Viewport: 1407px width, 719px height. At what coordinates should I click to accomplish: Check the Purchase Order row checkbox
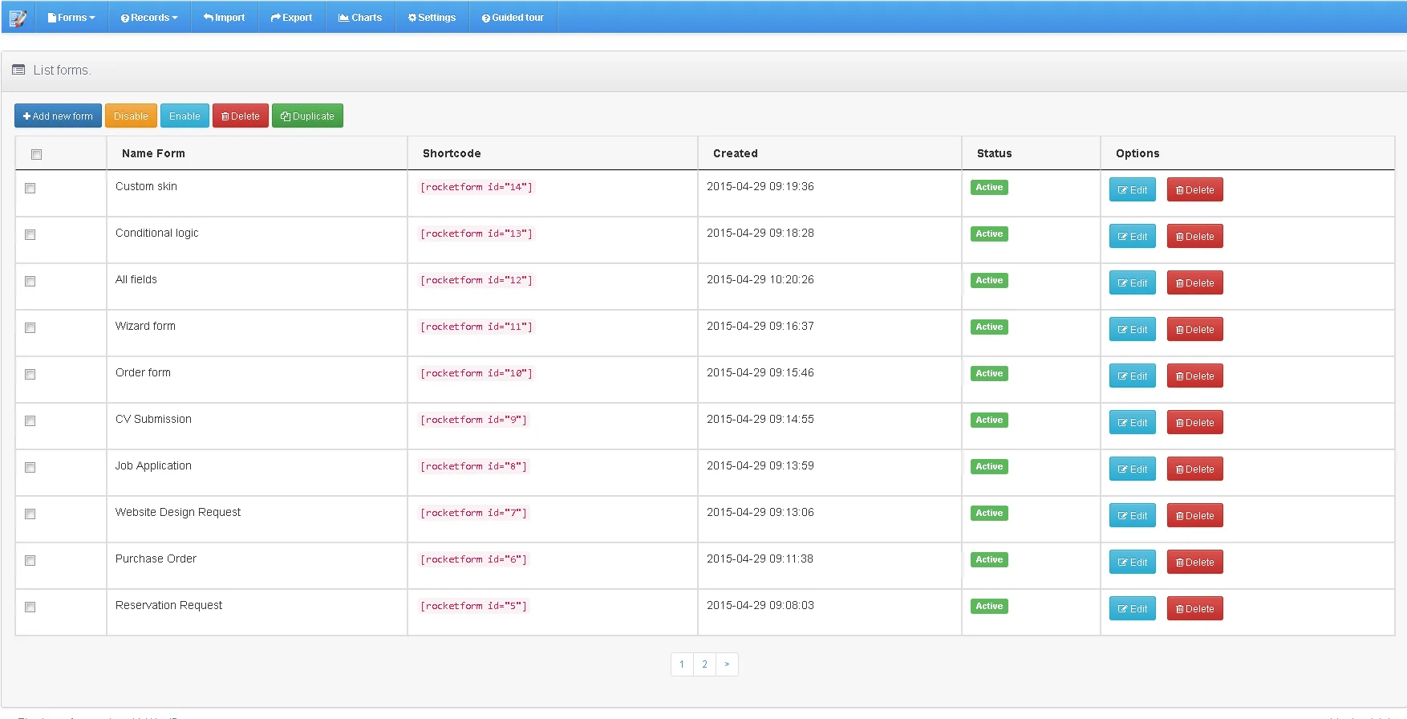tap(30, 560)
